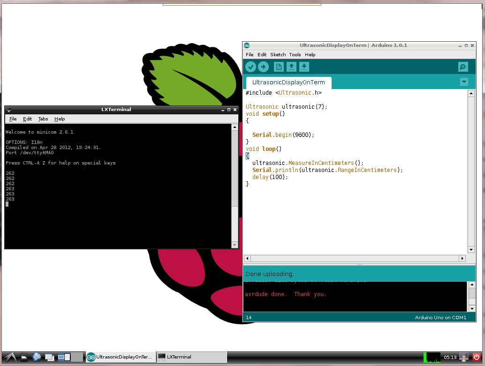Click 'Press CTRL-A Z for help' terminal line
This screenshot has height=366, width=485.
click(x=61, y=163)
